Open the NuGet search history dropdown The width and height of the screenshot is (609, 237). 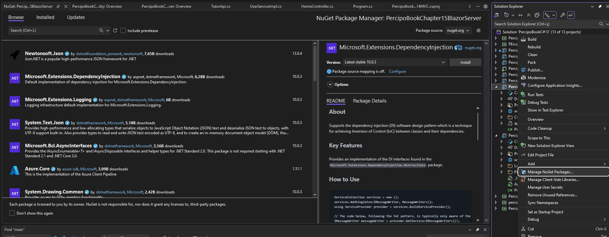(108, 30)
